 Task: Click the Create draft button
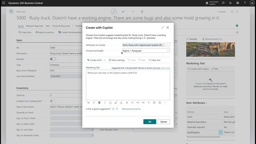pos(94,60)
